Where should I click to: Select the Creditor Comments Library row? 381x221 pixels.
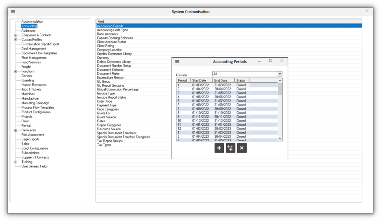click(x=229, y=54)
